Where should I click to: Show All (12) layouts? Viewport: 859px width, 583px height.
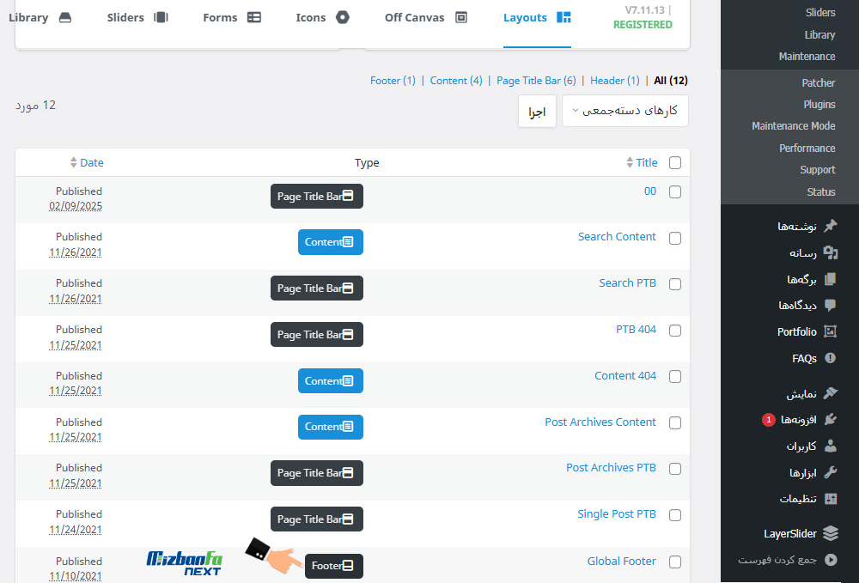pyautogui.click(x=671, y=81)
